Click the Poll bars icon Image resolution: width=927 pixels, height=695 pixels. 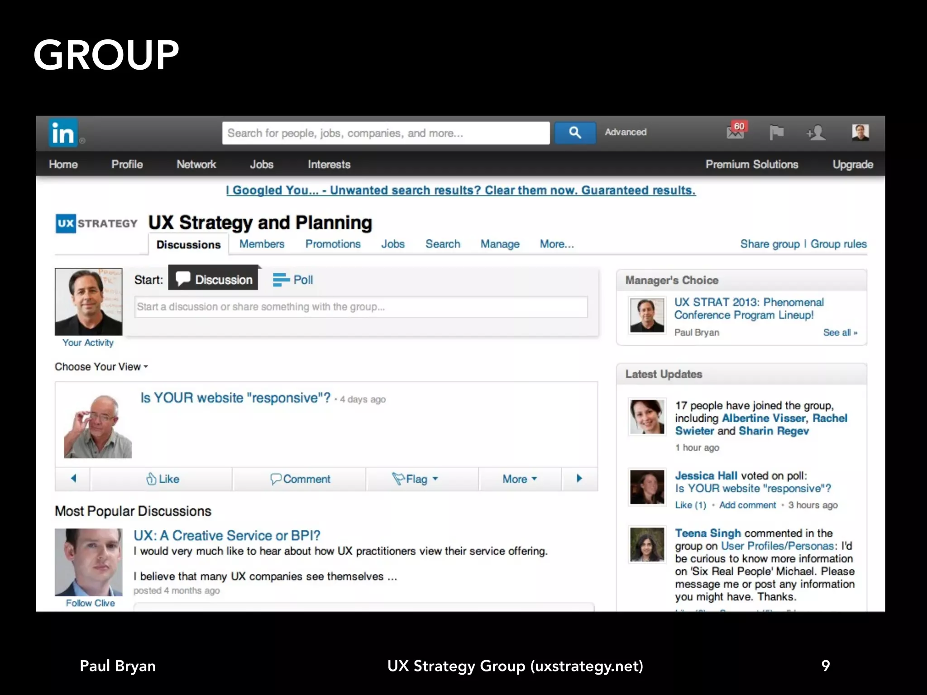[281, 280]
